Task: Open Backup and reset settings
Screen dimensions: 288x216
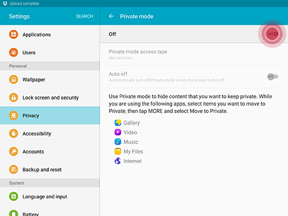Action: 50,169
